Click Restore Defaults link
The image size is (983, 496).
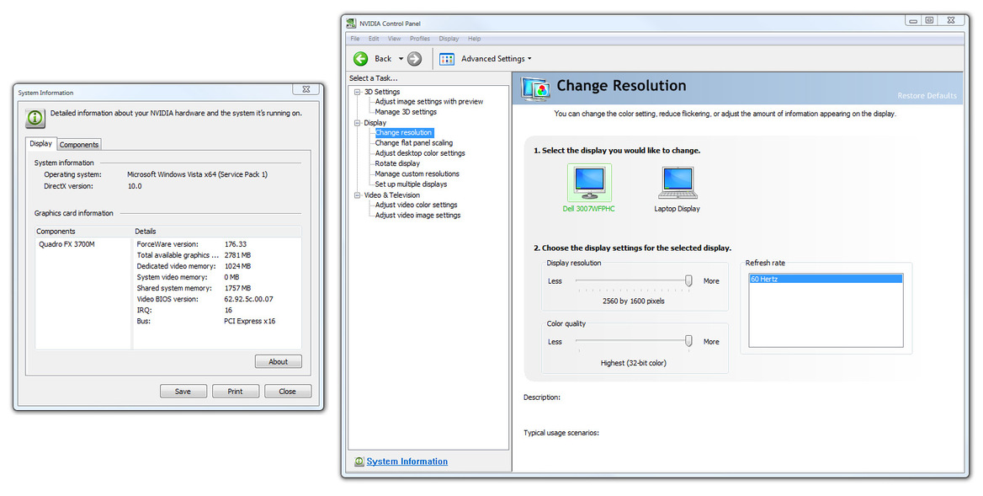click(x=927, y=96)
